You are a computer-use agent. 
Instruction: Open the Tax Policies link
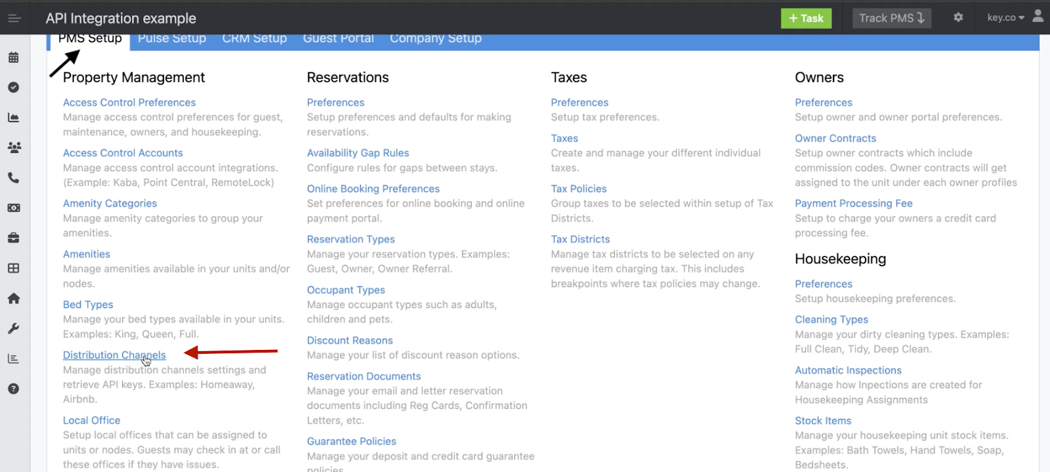tap(579, 188)
